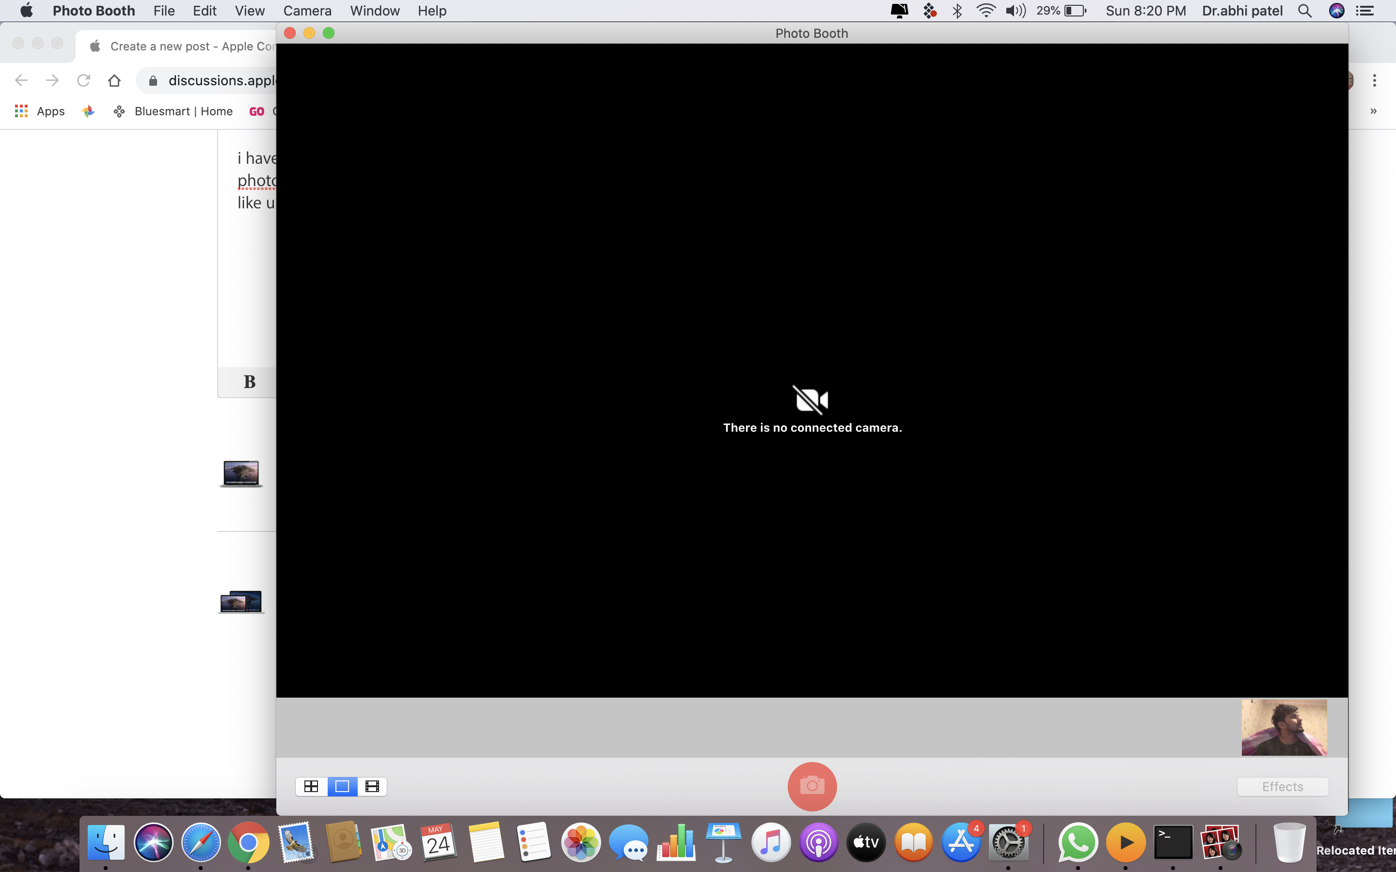1396x872 pixels.
Task: Open Notification Center list icon
Action: [1365, 11]
